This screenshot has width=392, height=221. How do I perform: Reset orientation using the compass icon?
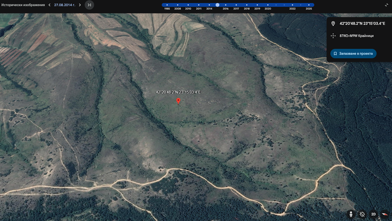tap(385, 214)
